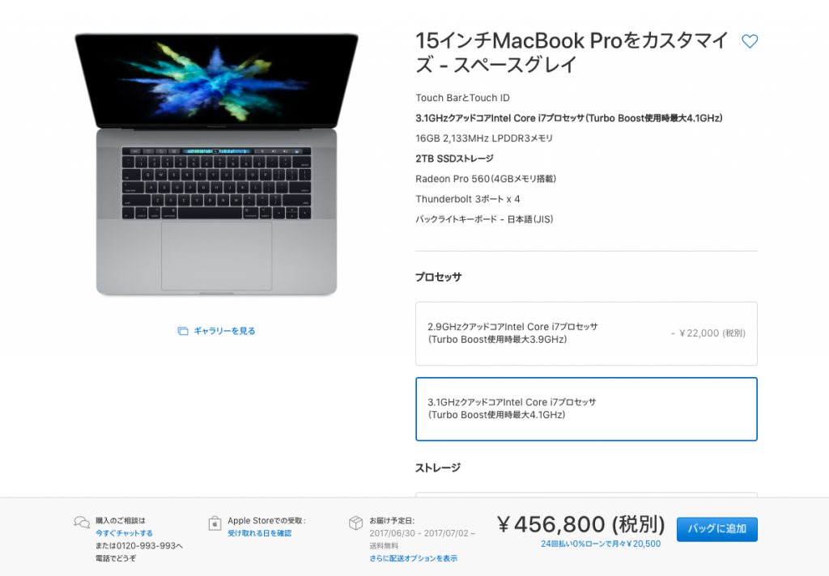Click the プロセッサ section heading
Screen dimensions: 829x576
438,277
